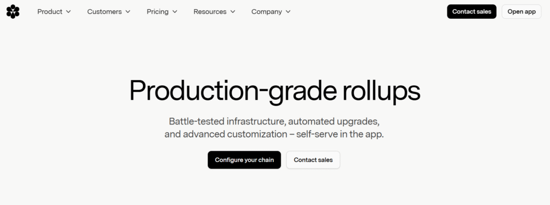Expand the chevron next to Product

click(68, 12)
